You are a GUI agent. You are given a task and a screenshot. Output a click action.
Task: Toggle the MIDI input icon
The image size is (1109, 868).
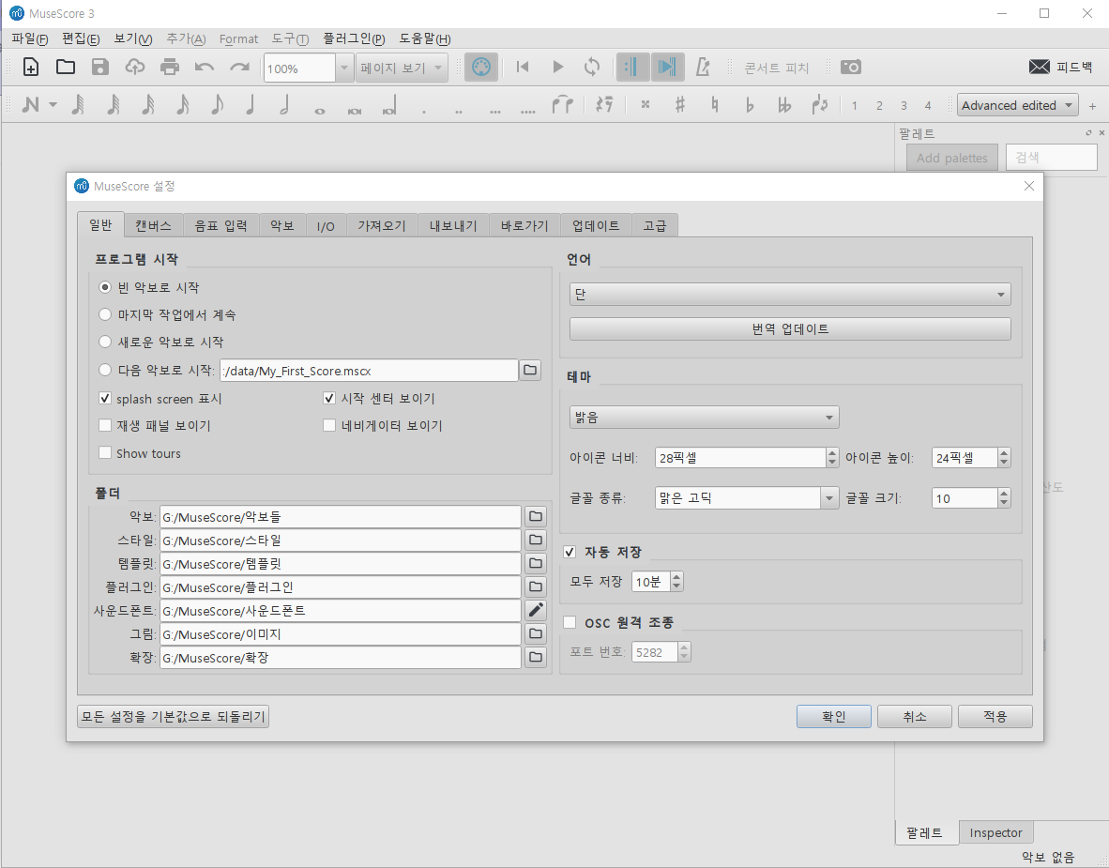[x=481, y=68]
